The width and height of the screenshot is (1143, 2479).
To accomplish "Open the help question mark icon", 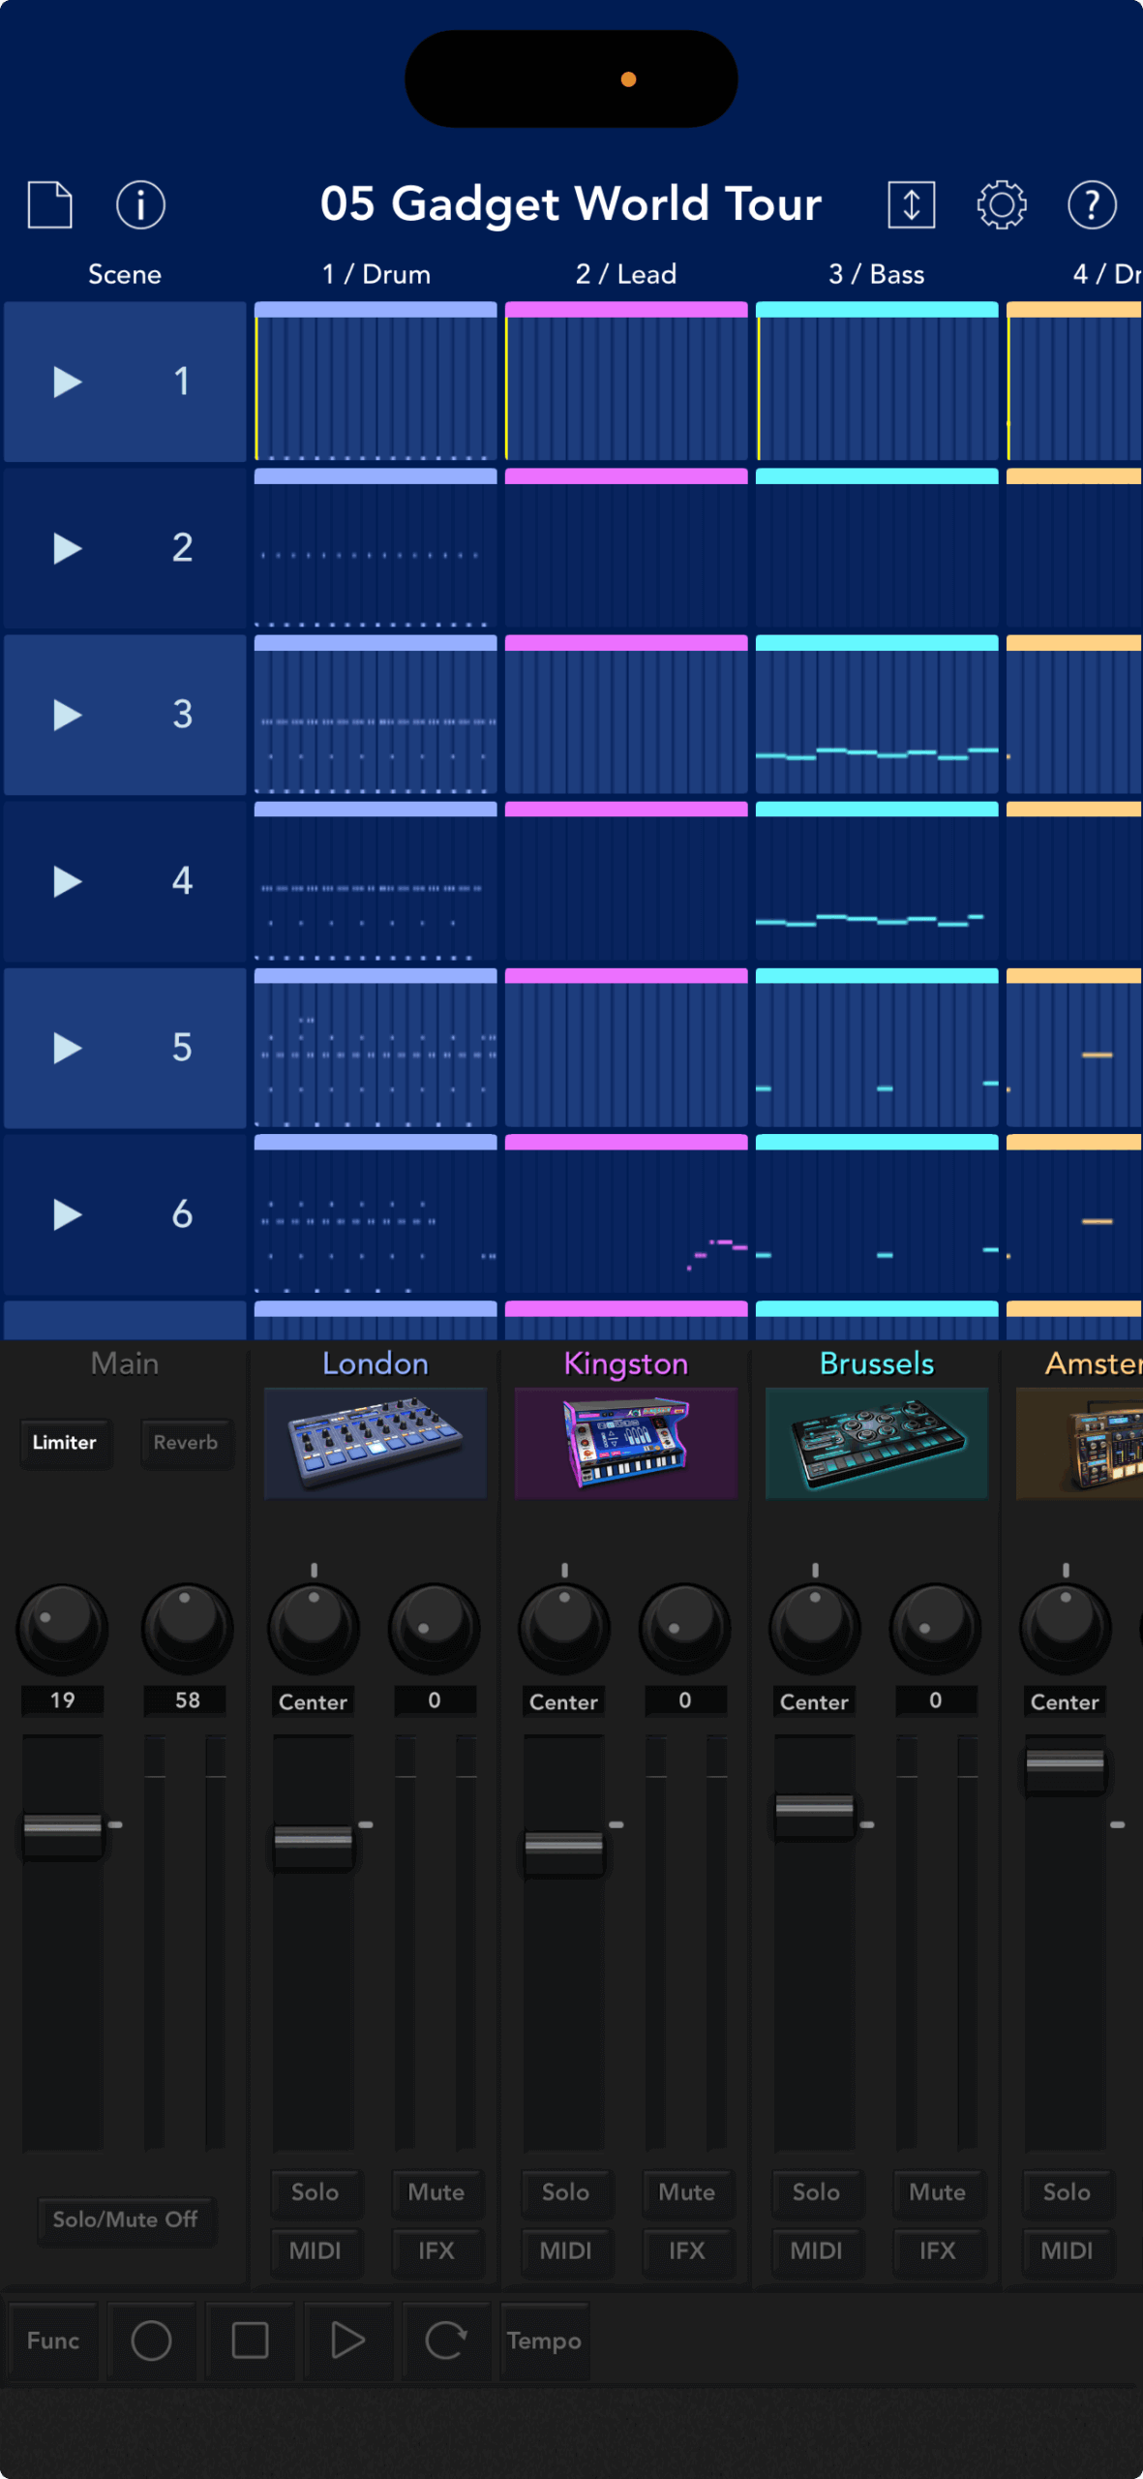I will coord(1092,204).
